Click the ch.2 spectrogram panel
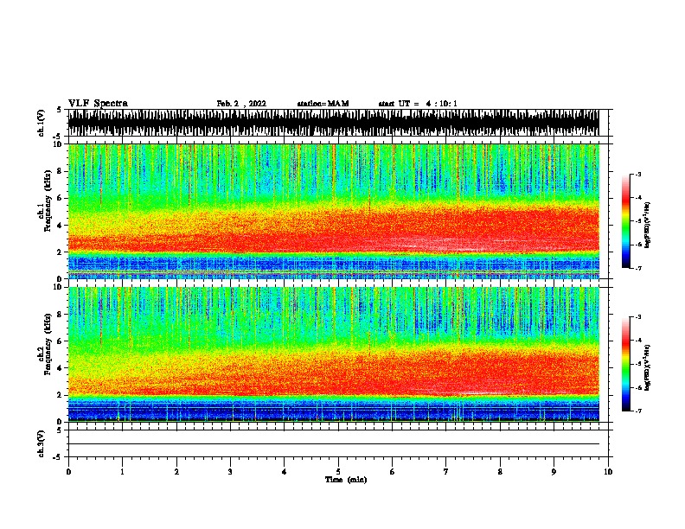This screenshot has height=529, width=685. pyautogui.click(x=333, y=354)
